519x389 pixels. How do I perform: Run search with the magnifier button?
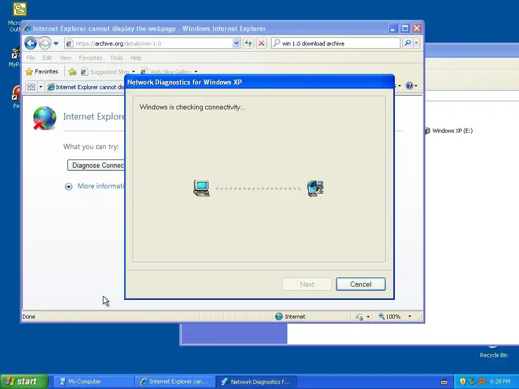pos(408,43)
